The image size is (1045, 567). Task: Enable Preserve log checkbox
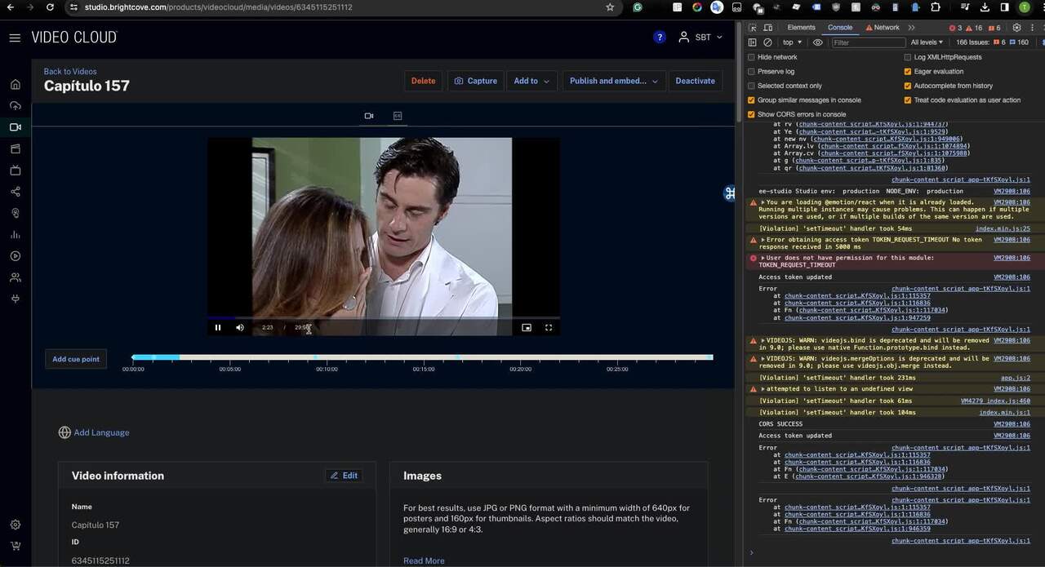click(751, 72)
